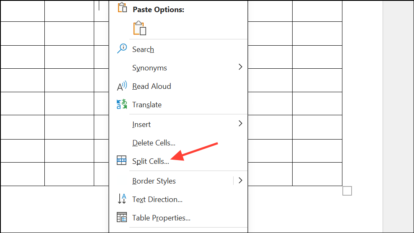Image resolution: width=414 pixels, height=233 pixels.
Task: Click the Search magnifier icon
Action: pyautogui.click(x=122, y=49)
